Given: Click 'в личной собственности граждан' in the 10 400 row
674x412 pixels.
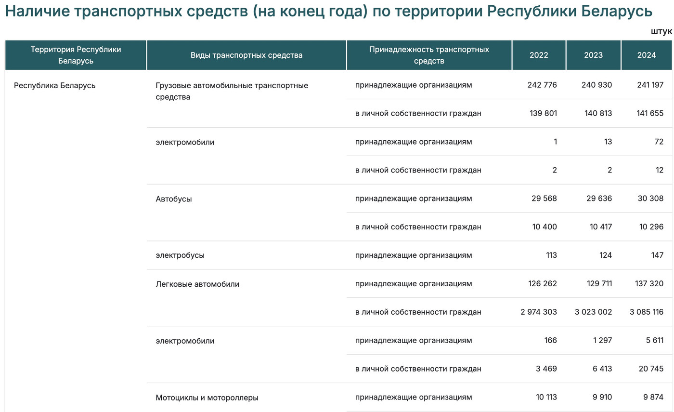Looking at the screenshot, I should click(418, 227).
